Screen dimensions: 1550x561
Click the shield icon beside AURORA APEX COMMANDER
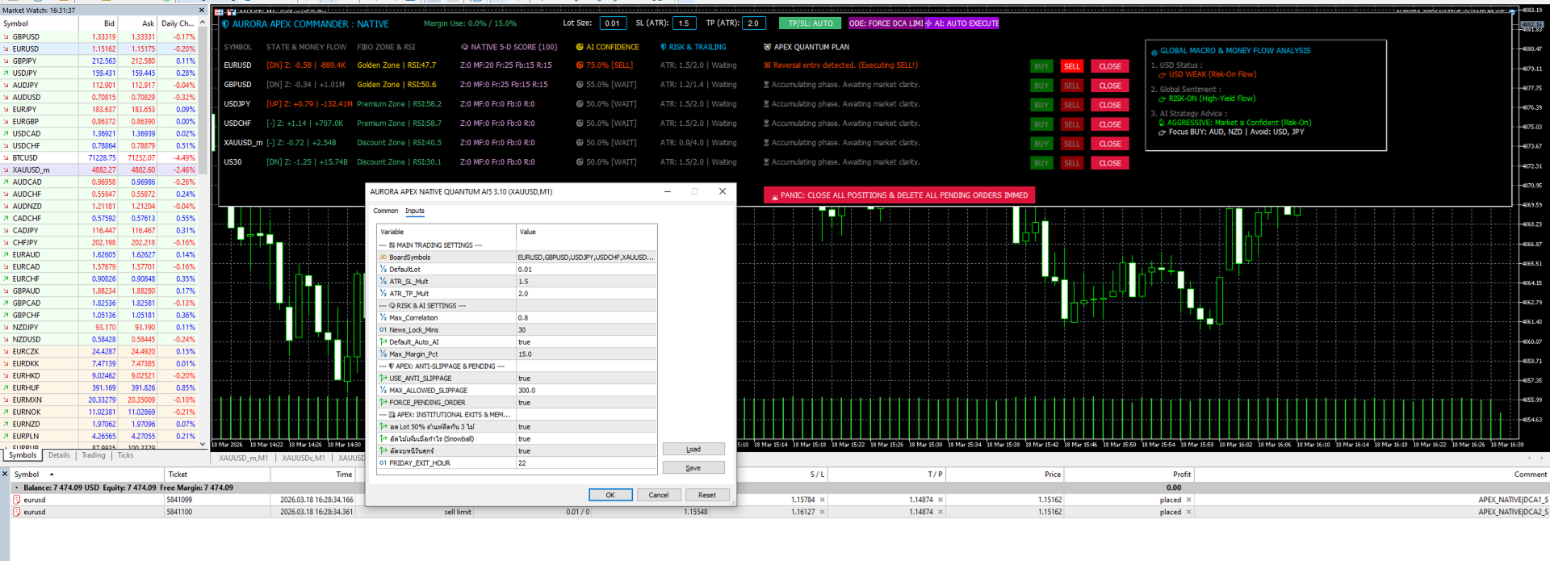226,24
